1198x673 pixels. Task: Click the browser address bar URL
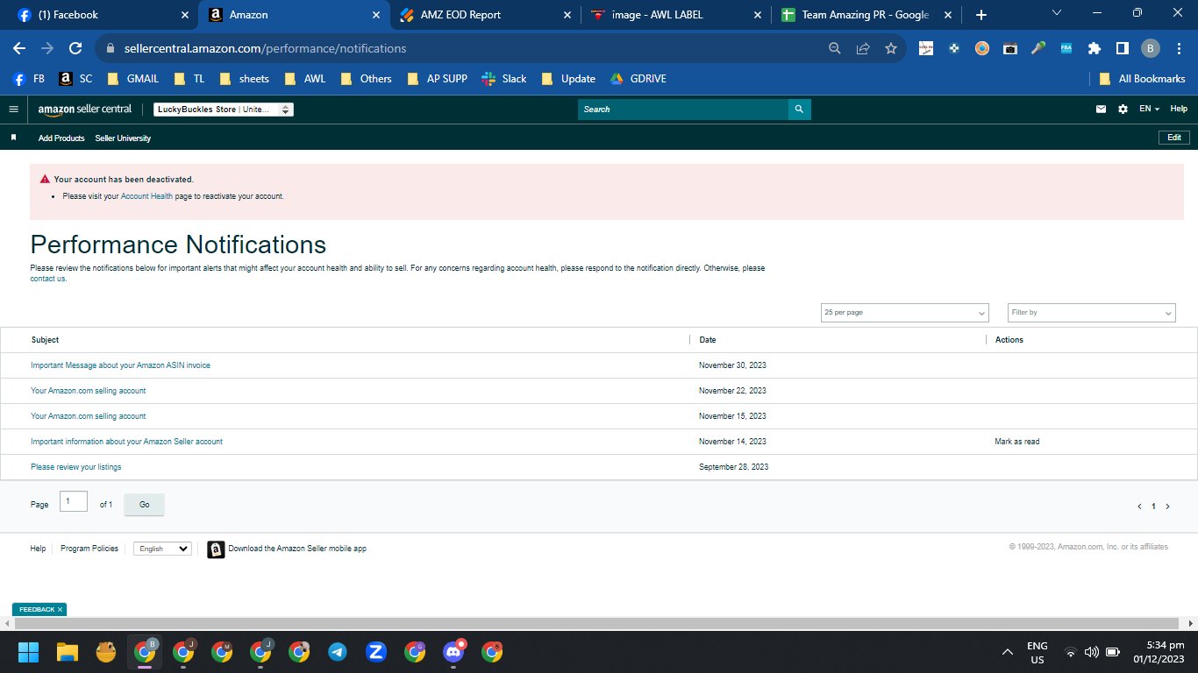pos(265,49)
